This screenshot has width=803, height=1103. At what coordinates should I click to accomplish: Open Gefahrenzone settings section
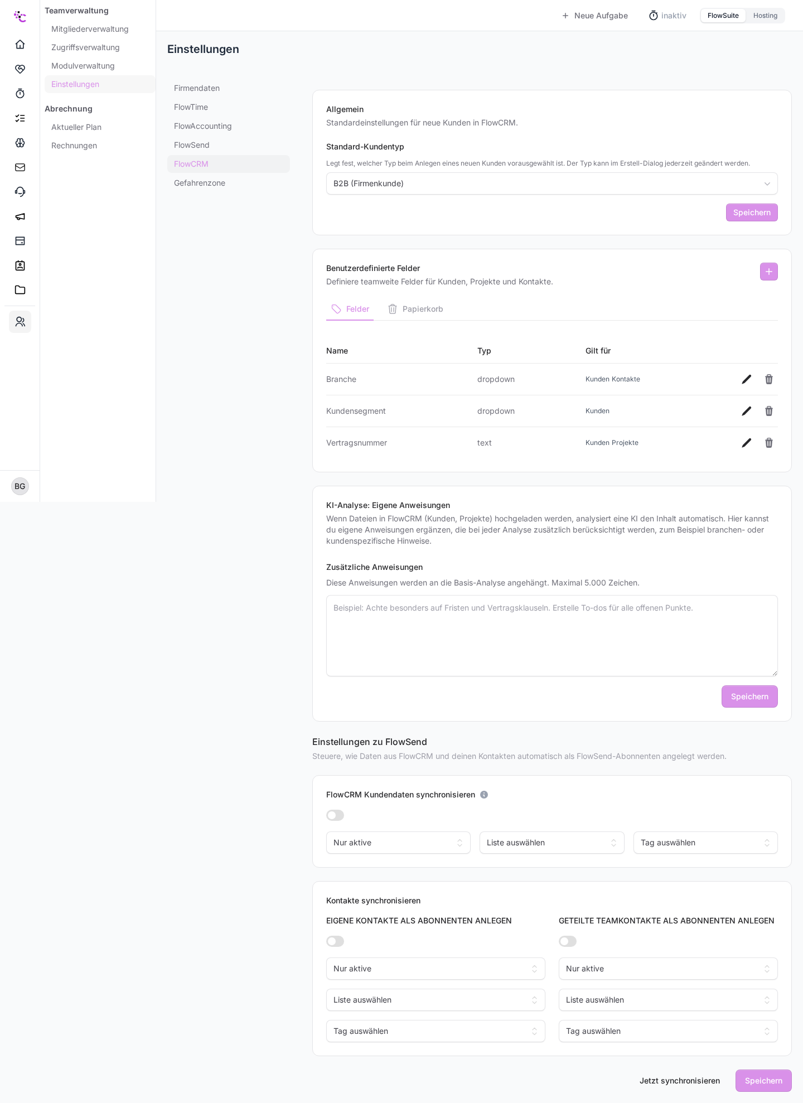[229, 183]
